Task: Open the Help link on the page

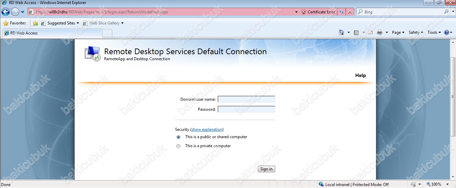Action: (360, 75)
